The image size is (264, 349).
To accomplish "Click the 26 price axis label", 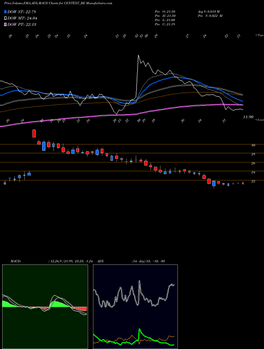I will [x=253, y=163].
